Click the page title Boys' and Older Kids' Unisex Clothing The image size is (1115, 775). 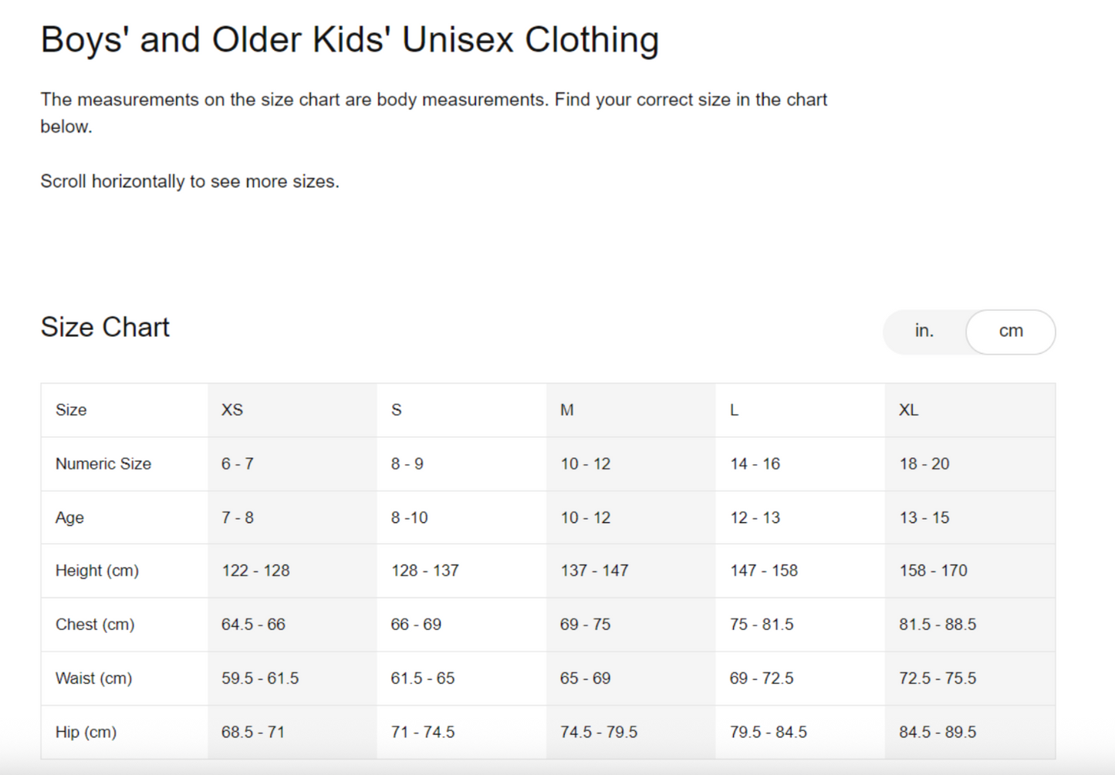coord(350,39)
